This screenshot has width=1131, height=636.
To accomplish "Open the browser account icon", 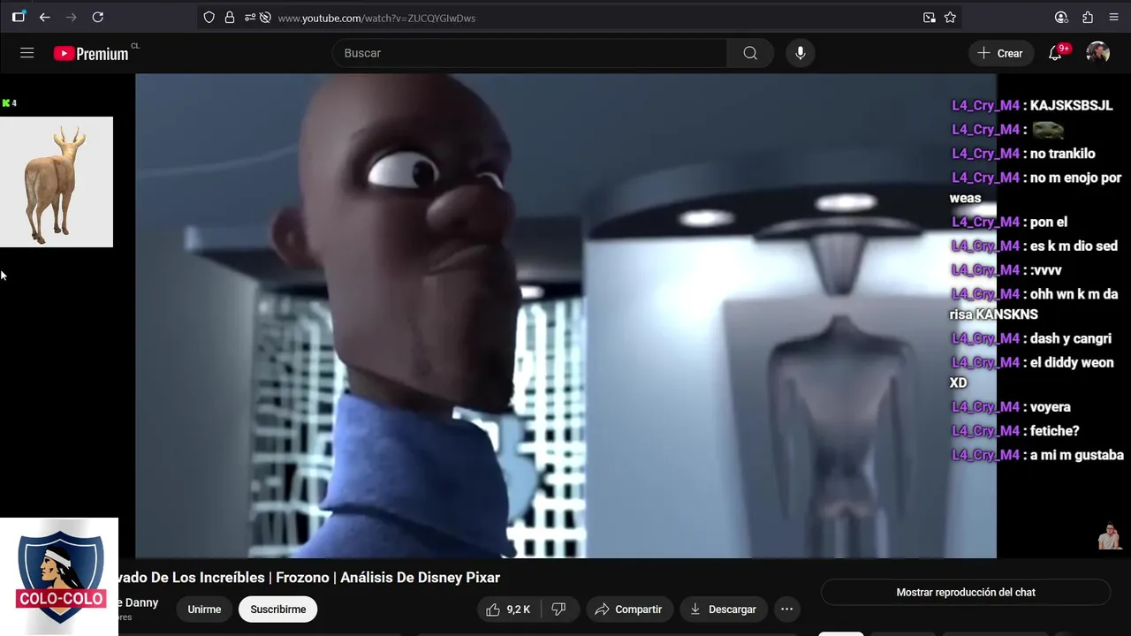I will (1061, 17).
